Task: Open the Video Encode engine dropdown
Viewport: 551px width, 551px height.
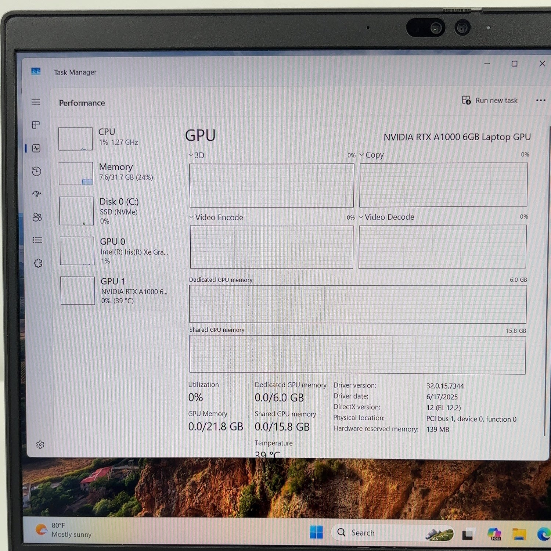Action: 191,217
